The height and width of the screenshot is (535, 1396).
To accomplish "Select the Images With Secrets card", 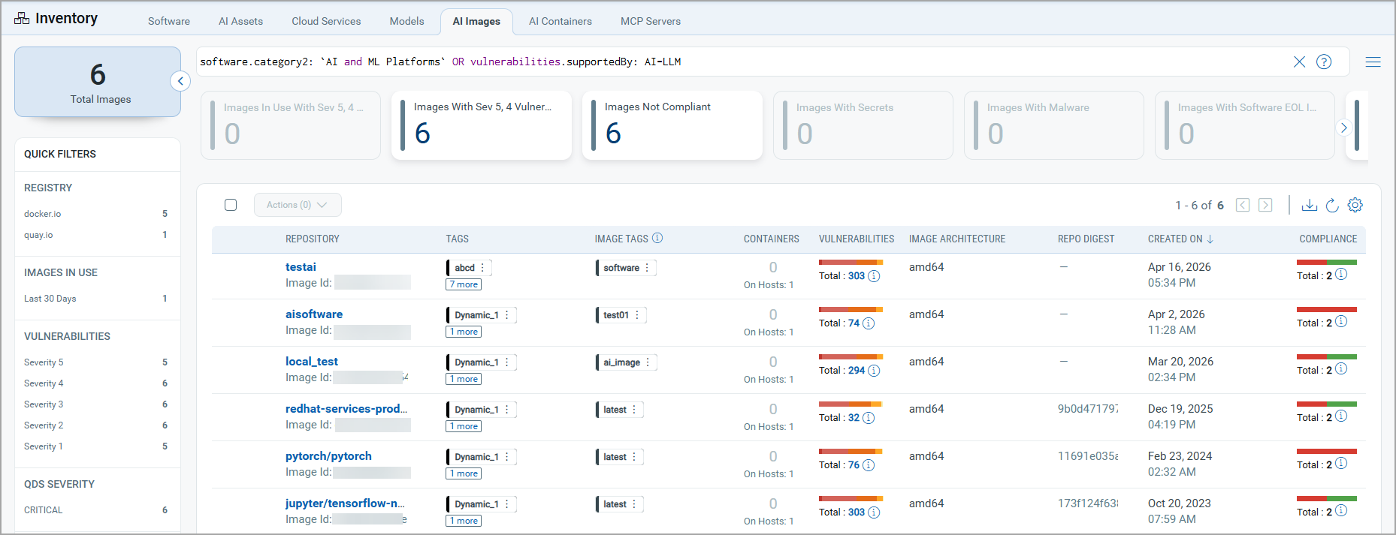I will 863,125.
